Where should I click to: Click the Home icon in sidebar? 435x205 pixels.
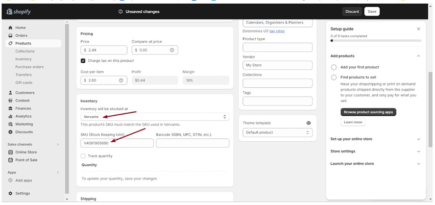coord(11,28)
